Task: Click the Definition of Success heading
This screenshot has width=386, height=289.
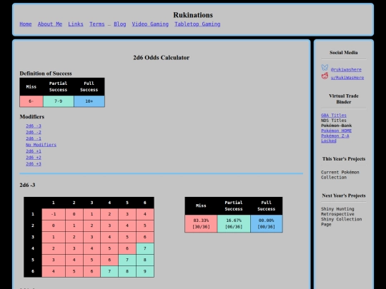Action: click(x=46, y=73)
